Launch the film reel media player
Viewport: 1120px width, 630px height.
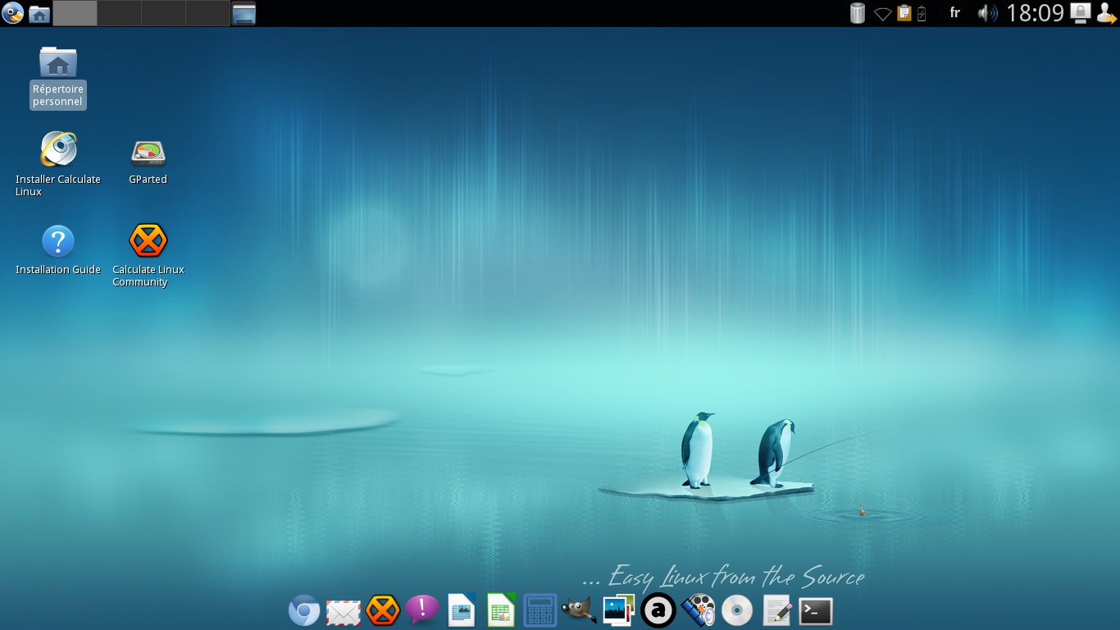tap(698, 611)
